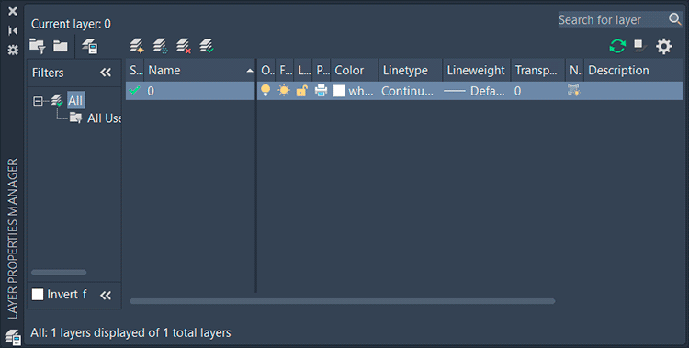Click the layer list horizontal scrollbar
The height and width of the screenshot is (348, 689).
342,301
